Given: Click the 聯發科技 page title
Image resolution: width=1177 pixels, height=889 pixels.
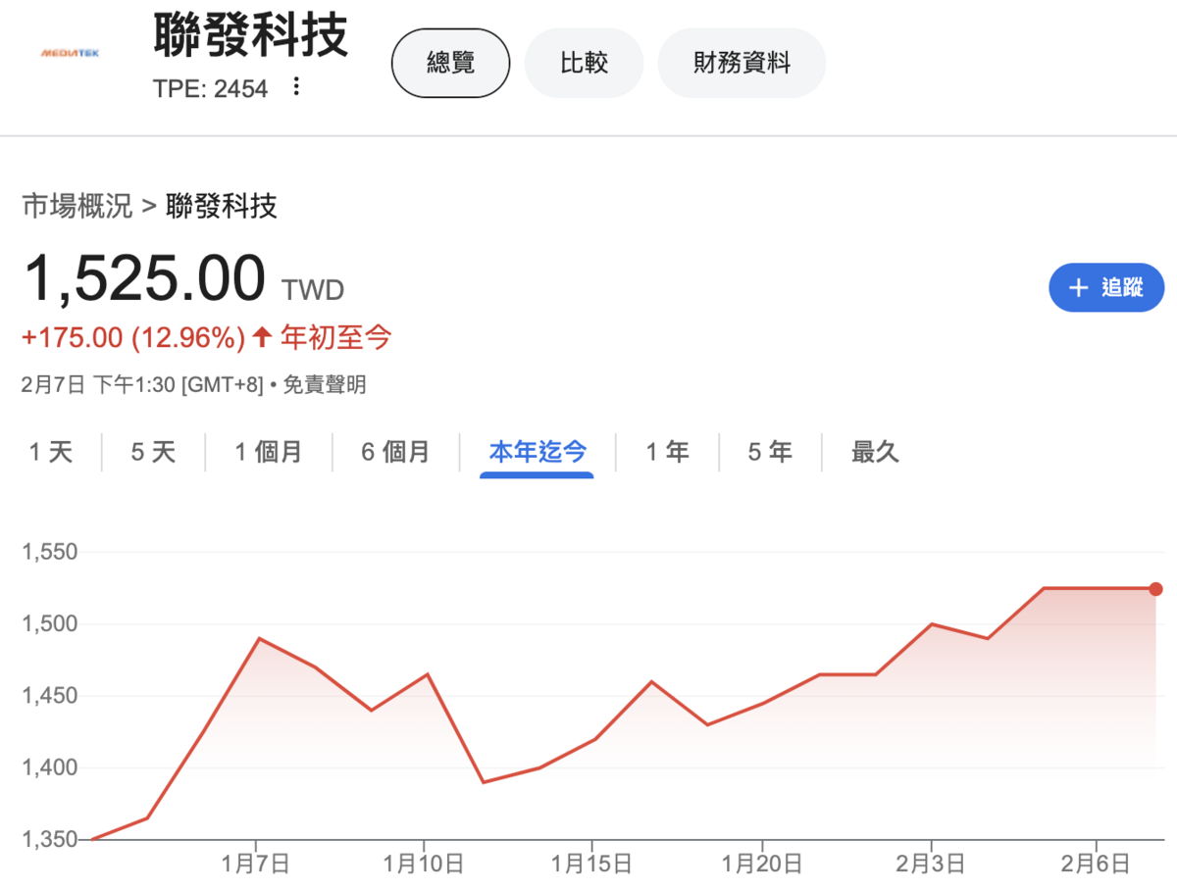Looking at the screenshot, I should pyautogui.click(x=251, y=37).
